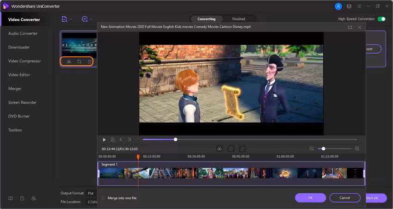Open the help question-mark icon

[x=22, y=198]
